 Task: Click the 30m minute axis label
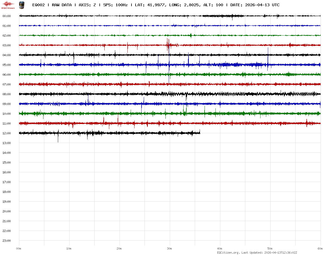pos(170,248)
